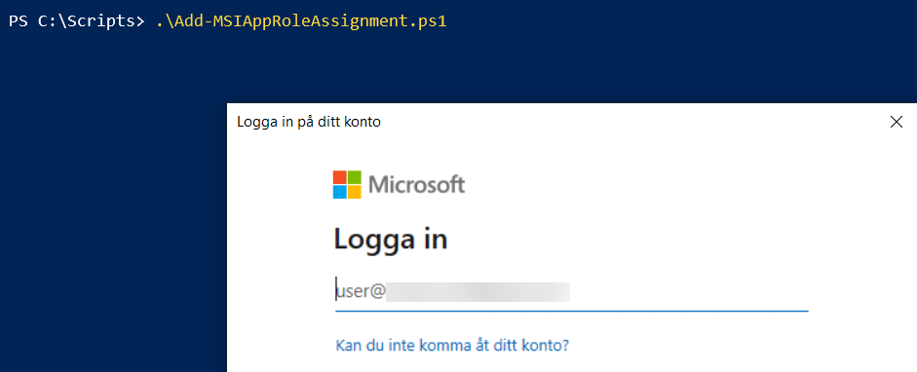Focus the empty blue PowerShell console area
The height and width of the screenshot is (372, 917).
pos(111,205)
